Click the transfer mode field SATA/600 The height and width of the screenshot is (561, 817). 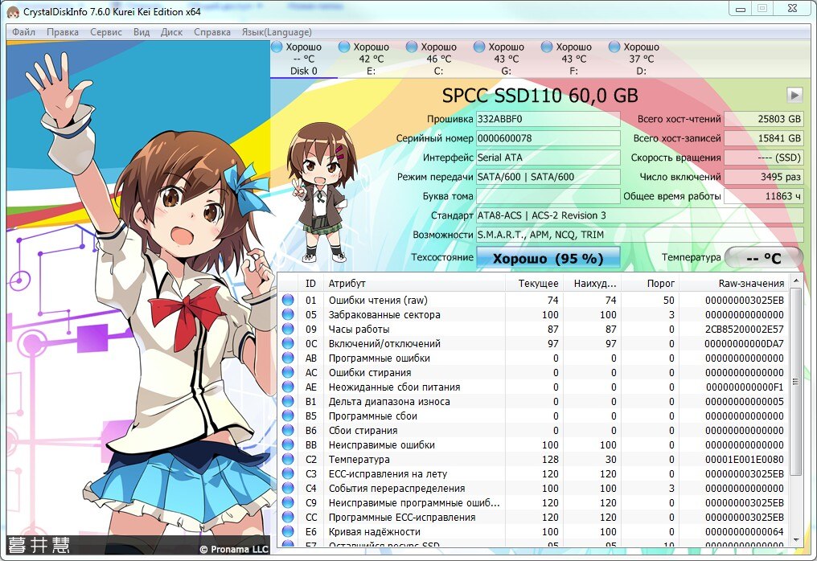[548, 177]
